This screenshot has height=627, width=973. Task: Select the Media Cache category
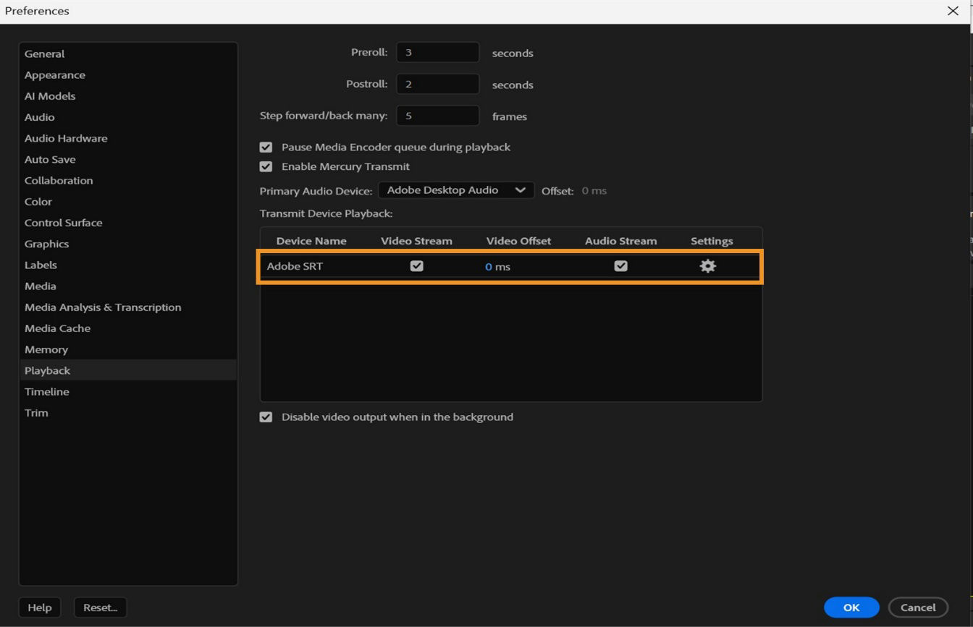[x=57, y=328]
